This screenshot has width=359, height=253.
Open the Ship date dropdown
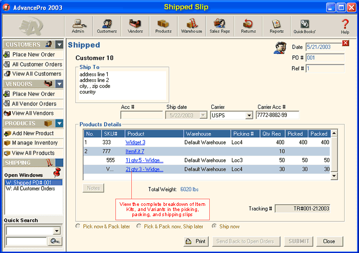tap(203, 115)
